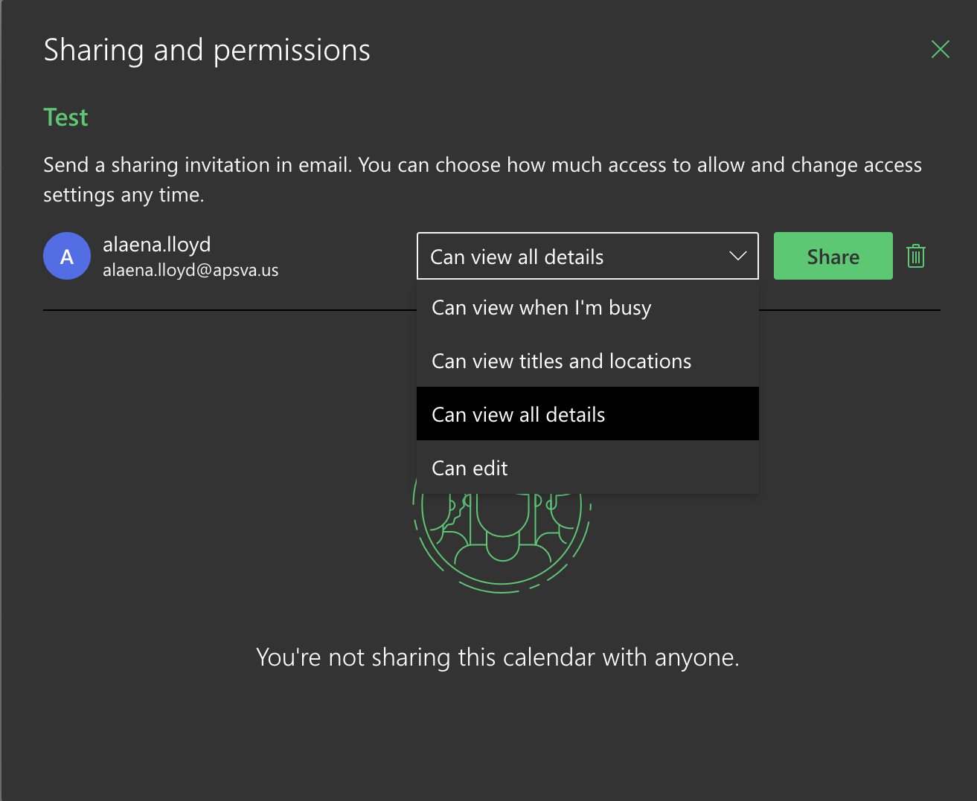This screenshot has height=801, width=977.
Task: Choose 'Can view titles and locations' option
Action: click(x=561, y=361)
